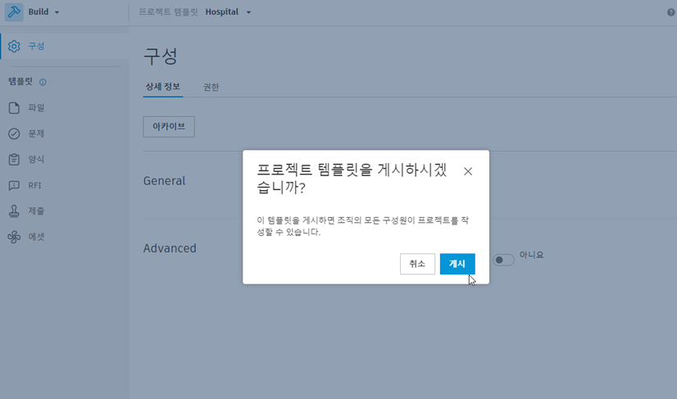Click the Build module name text
677x399 pixels.
[39, 12]
